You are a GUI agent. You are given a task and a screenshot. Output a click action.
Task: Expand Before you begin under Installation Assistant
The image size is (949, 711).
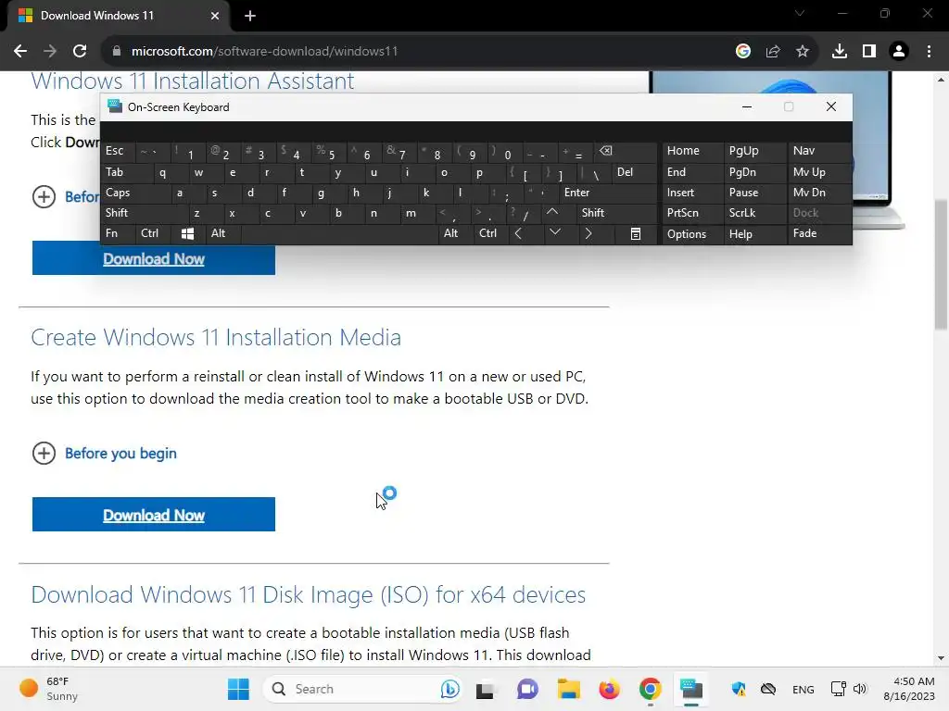tap(66, 197)
